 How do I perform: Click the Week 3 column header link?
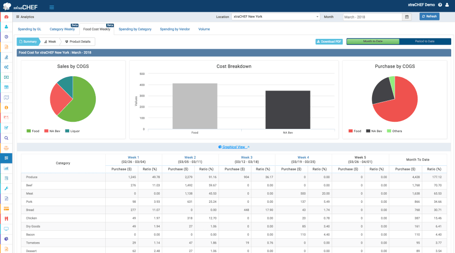pos(246,157)
